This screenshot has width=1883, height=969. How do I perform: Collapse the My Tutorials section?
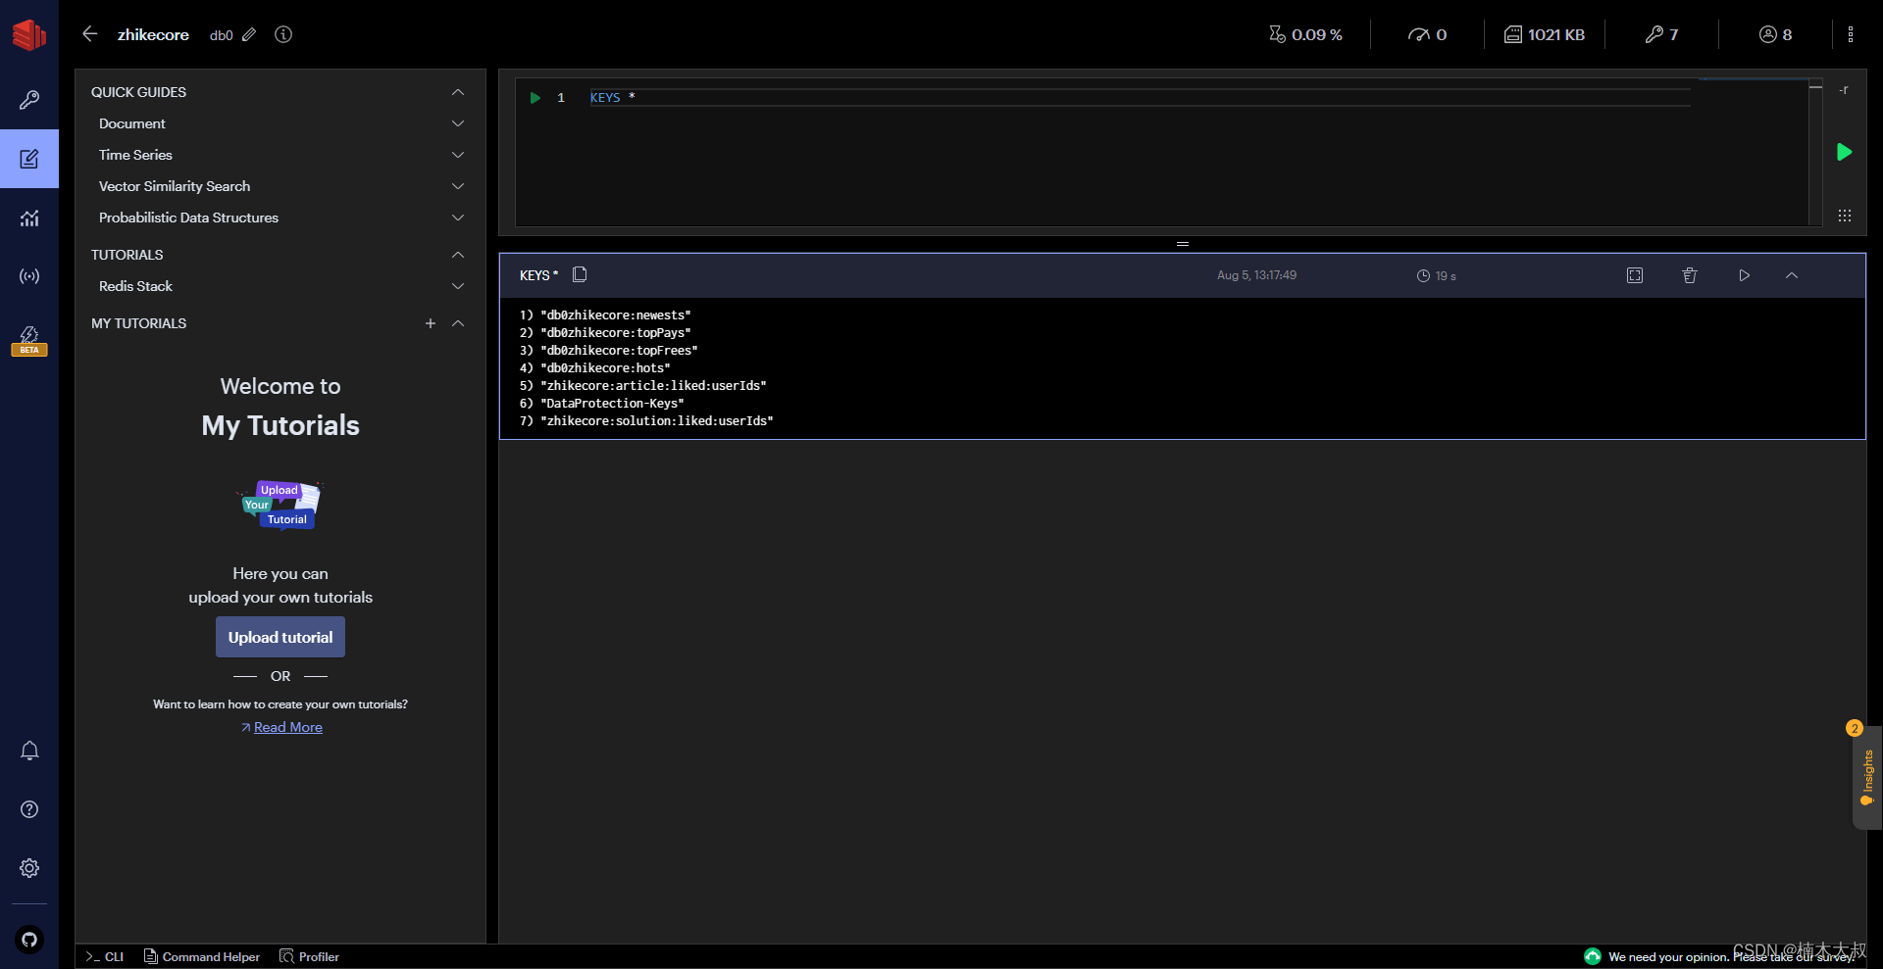[458, 323]
